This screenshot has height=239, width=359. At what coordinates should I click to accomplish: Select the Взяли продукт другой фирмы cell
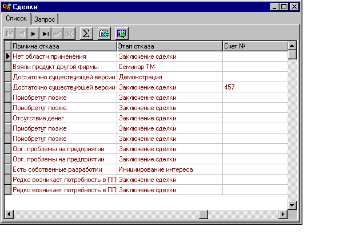pos(64,67)
